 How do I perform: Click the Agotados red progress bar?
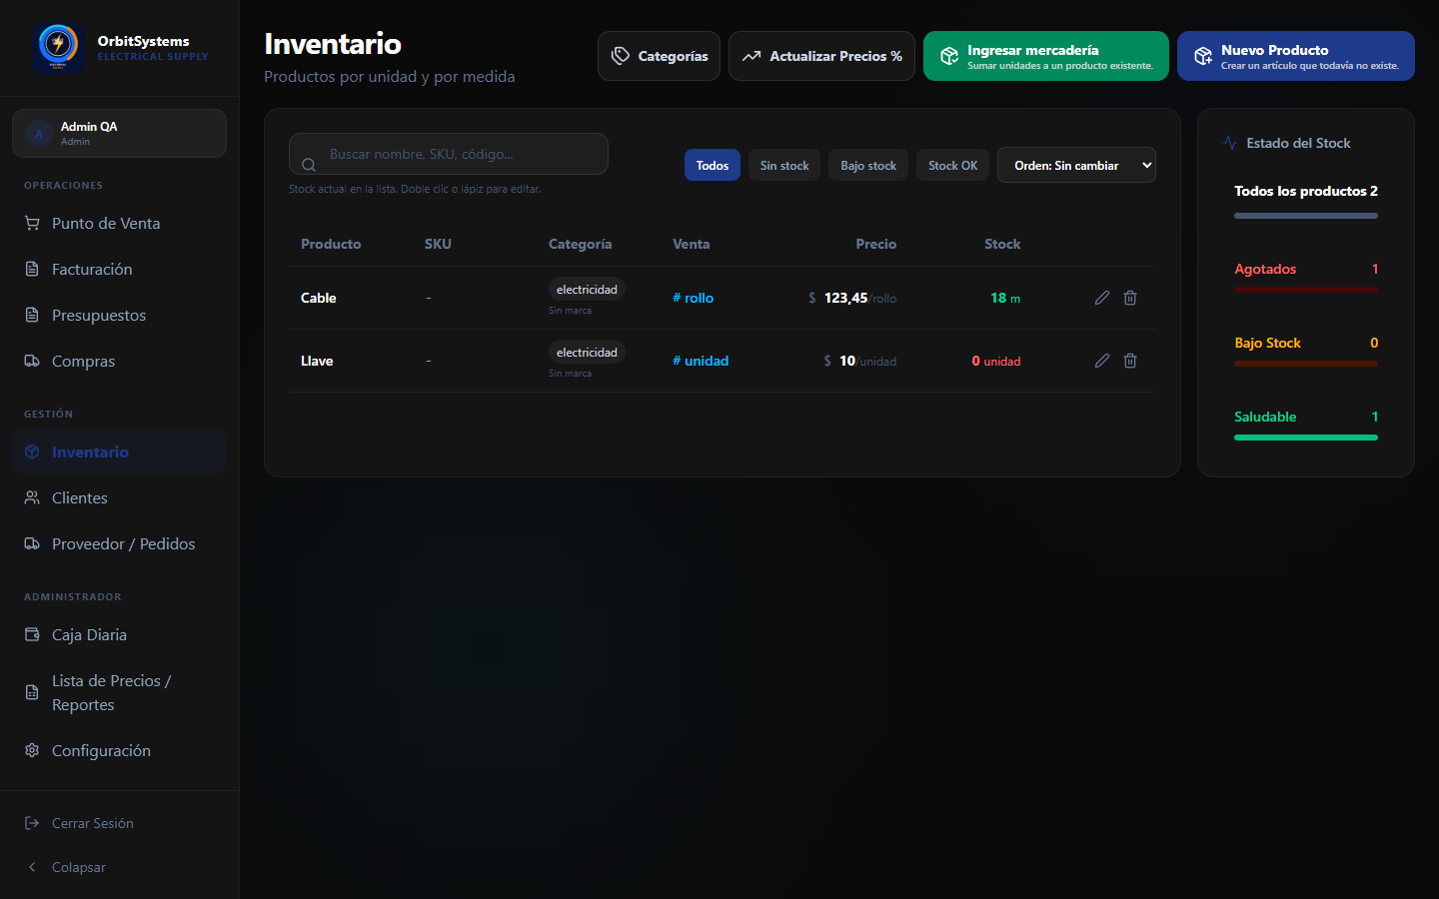click(x=1306, y=290)
